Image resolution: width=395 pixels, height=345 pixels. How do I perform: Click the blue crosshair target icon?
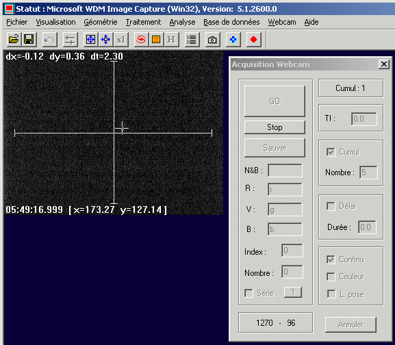click(90, 40)
